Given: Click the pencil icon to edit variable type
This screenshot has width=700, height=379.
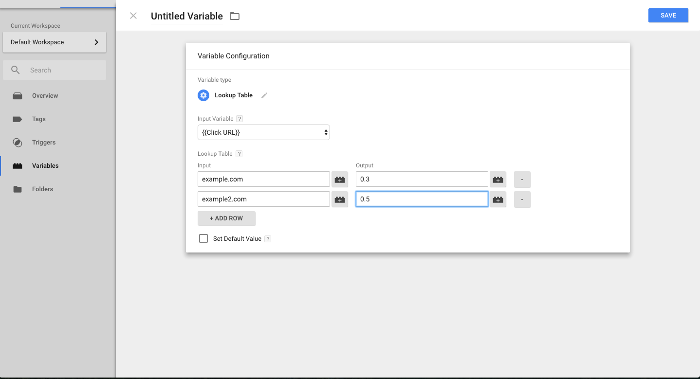Looking at the screenshot, I should [264, 95].
